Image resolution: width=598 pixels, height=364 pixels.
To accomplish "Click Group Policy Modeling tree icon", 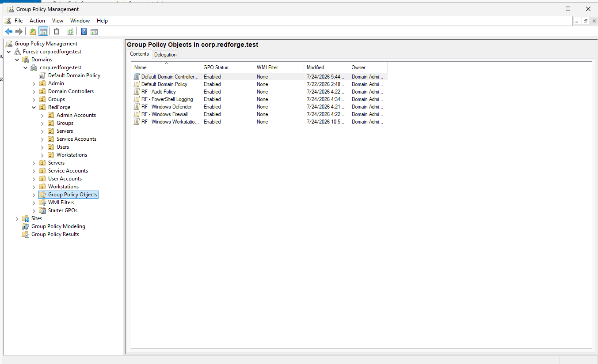I will (26, 226).
